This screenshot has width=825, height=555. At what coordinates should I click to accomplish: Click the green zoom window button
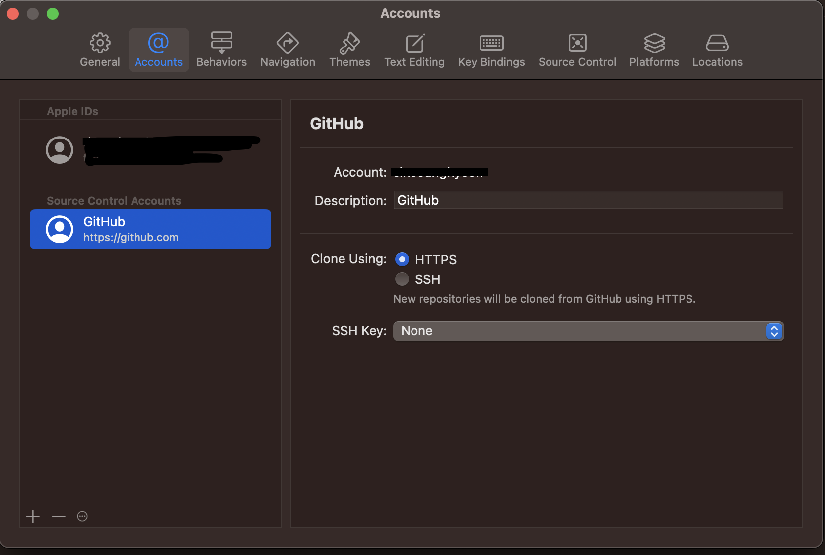(x=53, y=14)
